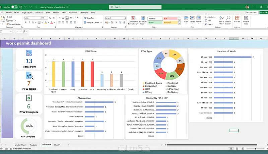The width and height of the screenshot is (268, 154).
Task: Click the horizontal scrollbar at bottom
Action: click(x=212, y=145)
